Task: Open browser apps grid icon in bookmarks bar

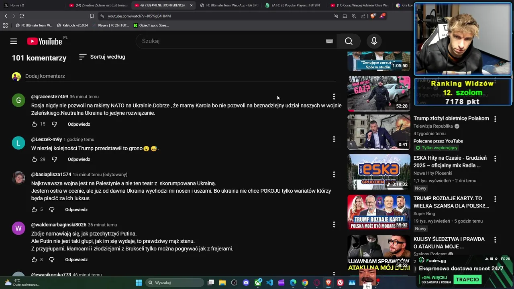Action: [x=5, y=25]
